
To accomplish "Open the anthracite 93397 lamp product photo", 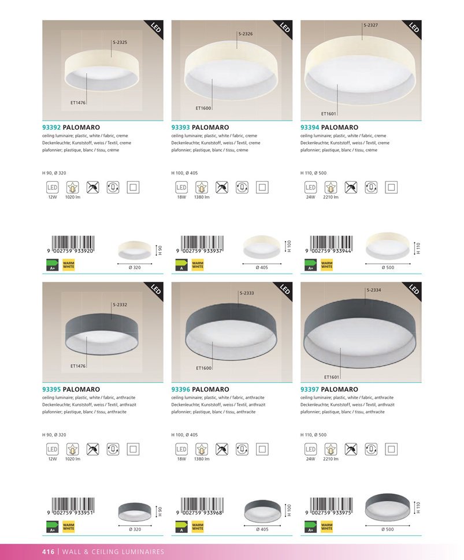I will [361, 332].
